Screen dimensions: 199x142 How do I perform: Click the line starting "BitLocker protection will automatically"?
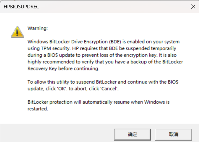click(99, 102)
